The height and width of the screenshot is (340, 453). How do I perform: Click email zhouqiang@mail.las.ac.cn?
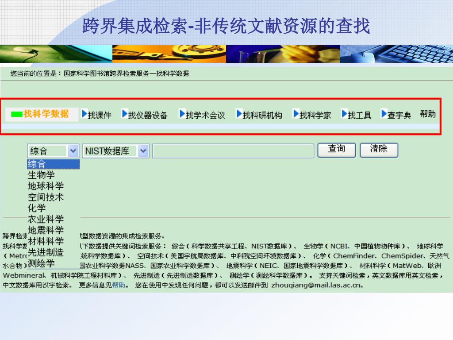click(316, 285)
